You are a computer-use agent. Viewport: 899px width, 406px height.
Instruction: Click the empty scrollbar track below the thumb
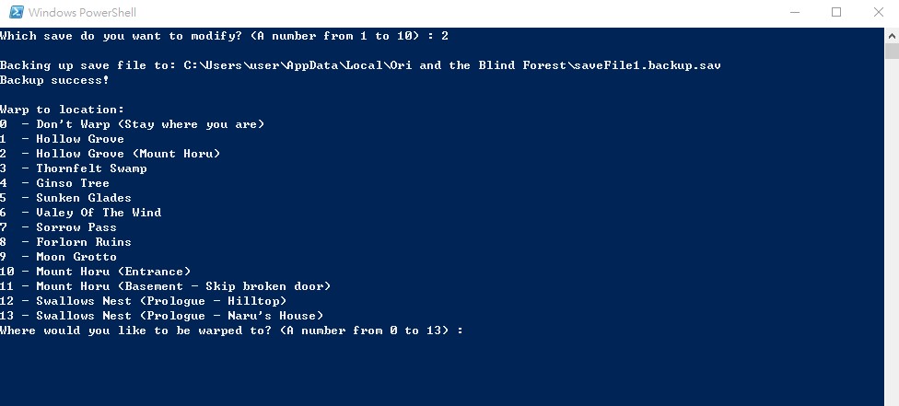(x=892, y=230)
